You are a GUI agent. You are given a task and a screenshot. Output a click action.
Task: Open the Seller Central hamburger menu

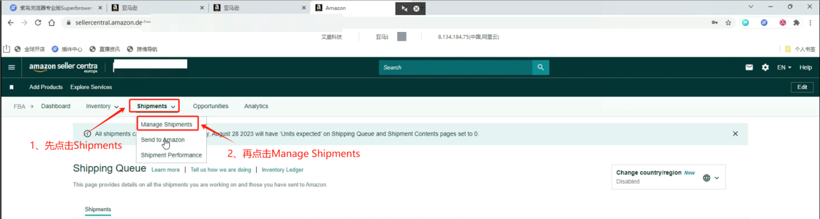[x=12, y=67]
